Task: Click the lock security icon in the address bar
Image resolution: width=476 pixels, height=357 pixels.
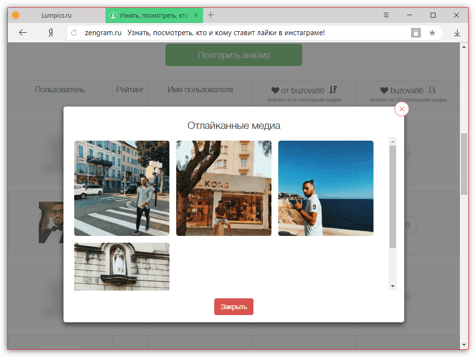Action: tap(416, 33)
